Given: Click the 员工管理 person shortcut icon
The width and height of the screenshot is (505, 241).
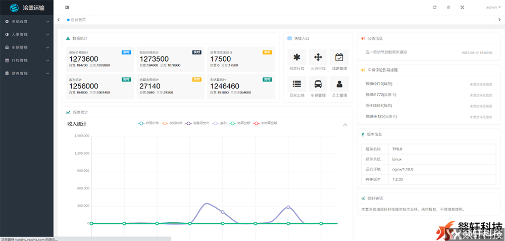Looking at the screenshot, I should (339, 84).
